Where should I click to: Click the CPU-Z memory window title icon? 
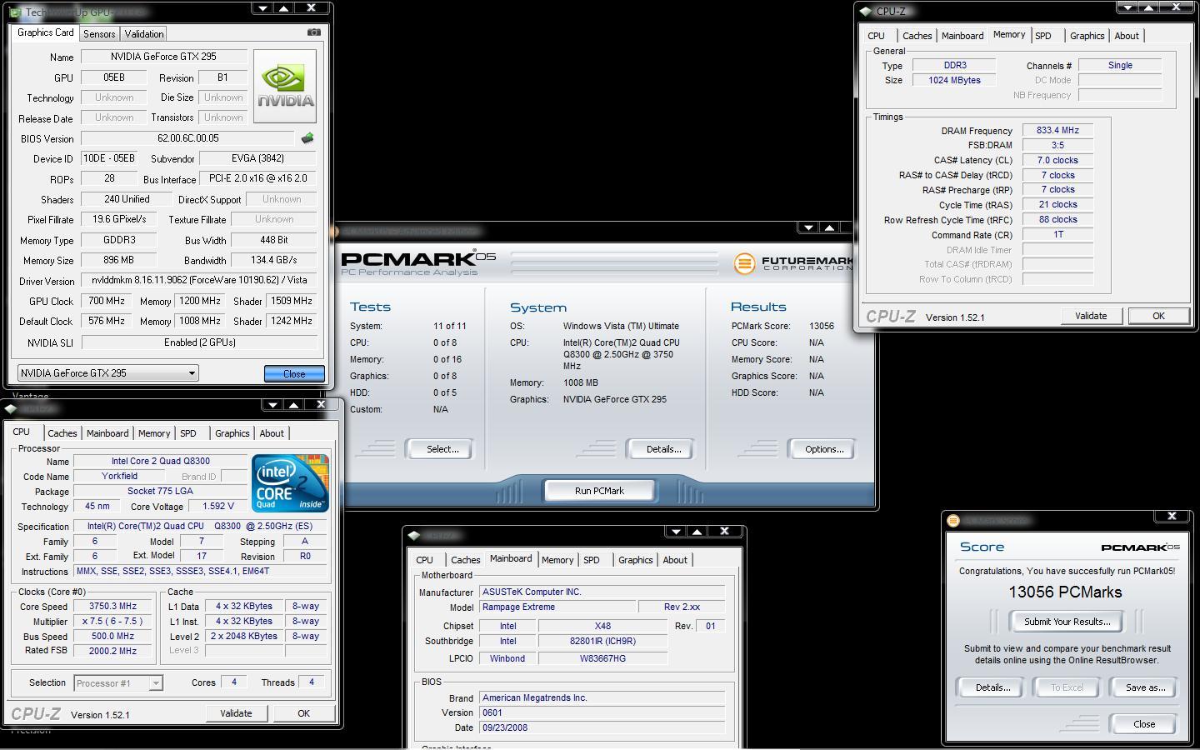pyautogui.click(x=866, y=12)
